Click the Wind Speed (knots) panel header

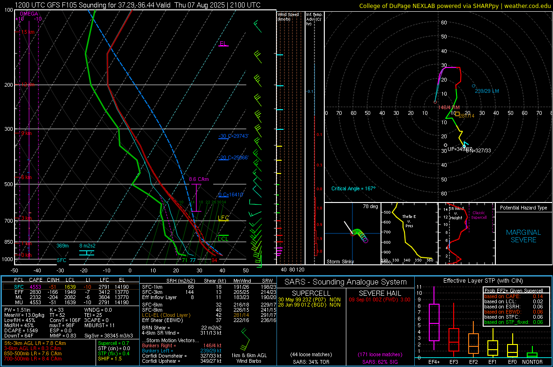[288, 16]
